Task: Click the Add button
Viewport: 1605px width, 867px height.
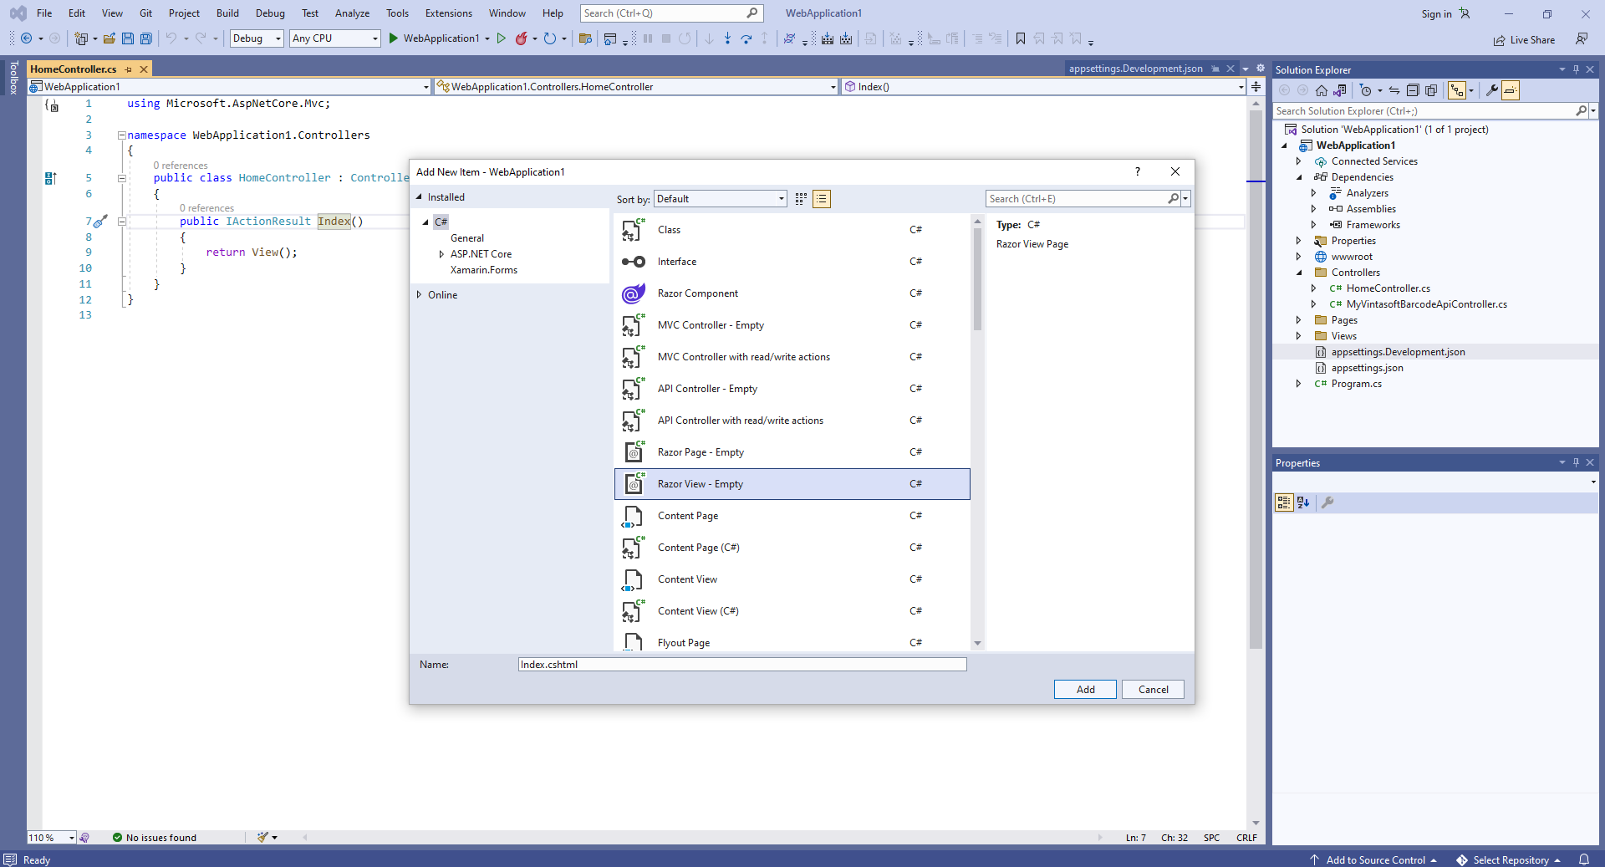Action: click(x=1085, y=690)
